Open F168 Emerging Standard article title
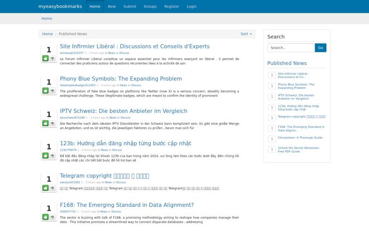This screenshot has width=369, height=231. 127,205
